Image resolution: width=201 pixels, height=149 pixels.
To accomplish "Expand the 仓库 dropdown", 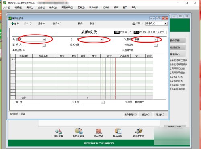I will pos(102,39).
